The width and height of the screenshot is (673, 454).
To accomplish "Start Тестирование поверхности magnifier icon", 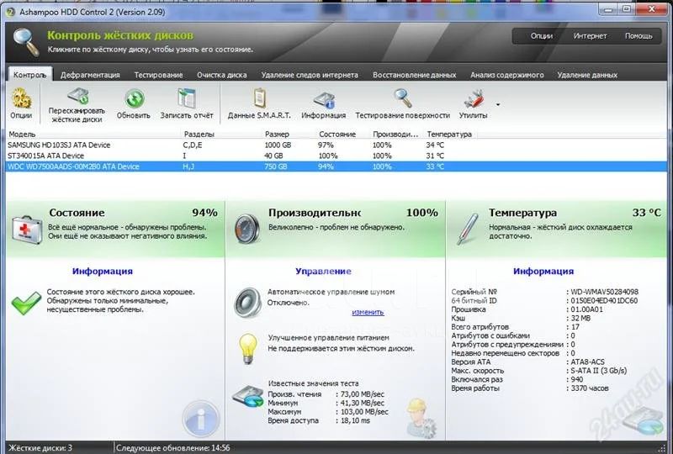I will coord(403,98).
